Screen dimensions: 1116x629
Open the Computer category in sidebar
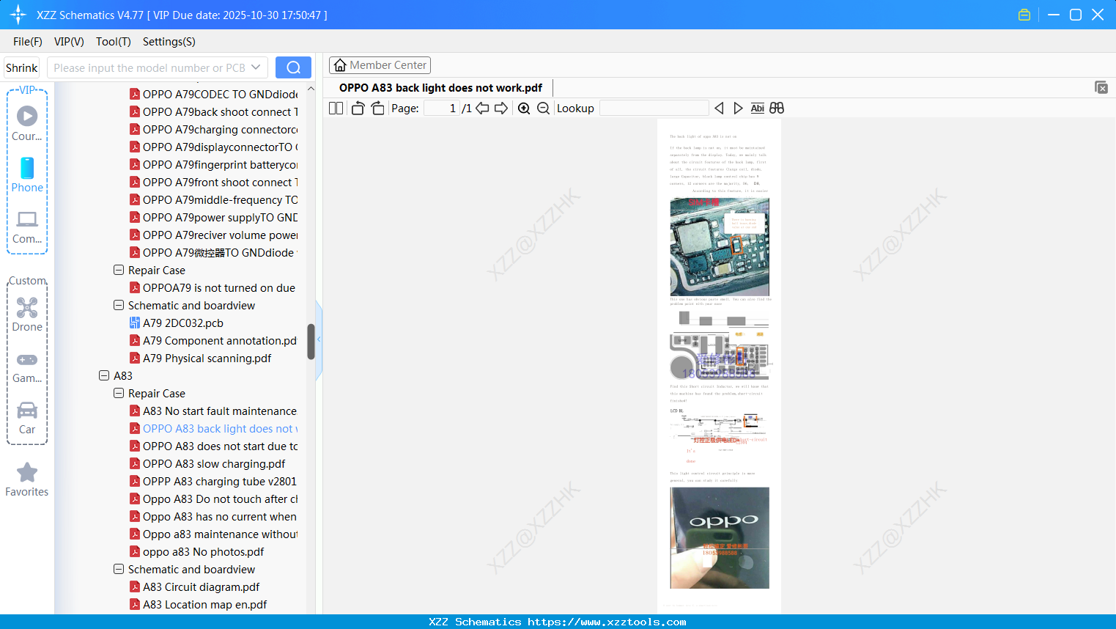click(27, 227)
